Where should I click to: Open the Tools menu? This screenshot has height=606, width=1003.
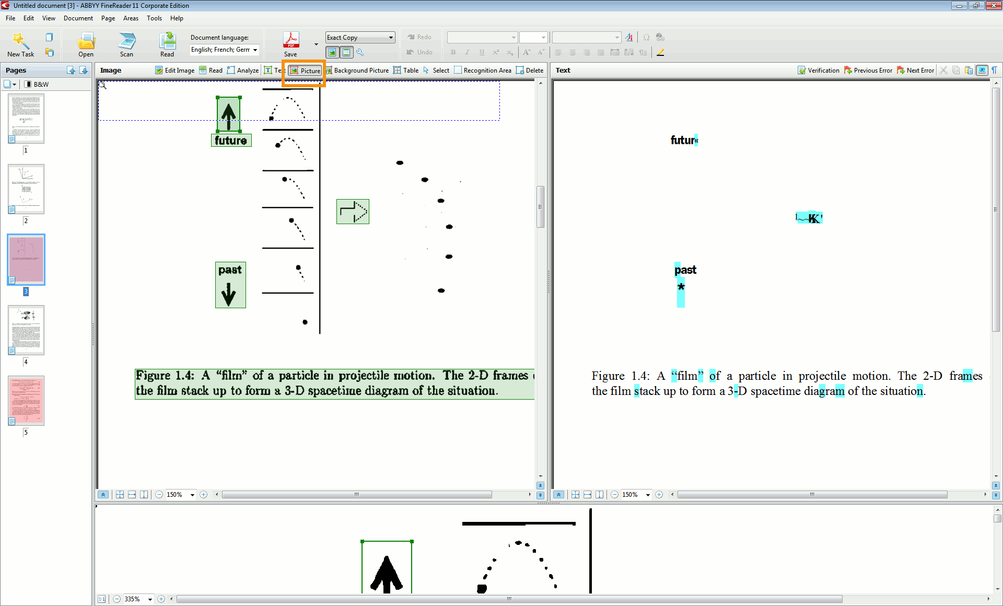pyautogui.click(x=154, y=18)
